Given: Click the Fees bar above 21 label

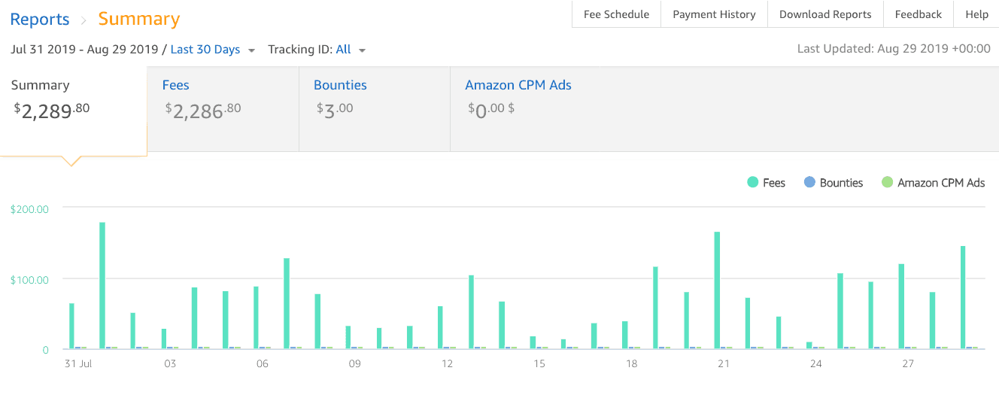Looking at the screenshot, I should pos(717,290).
